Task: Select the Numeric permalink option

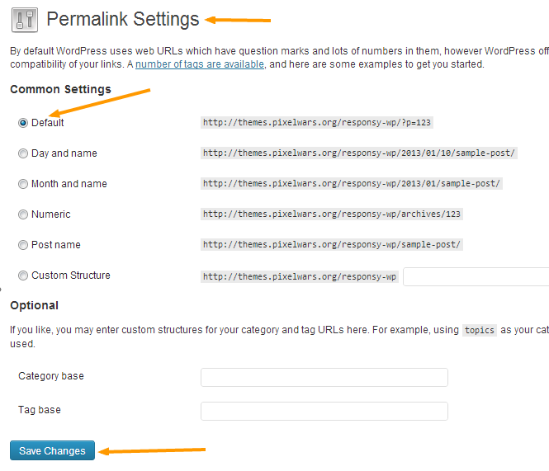Action: pos(23,214)
